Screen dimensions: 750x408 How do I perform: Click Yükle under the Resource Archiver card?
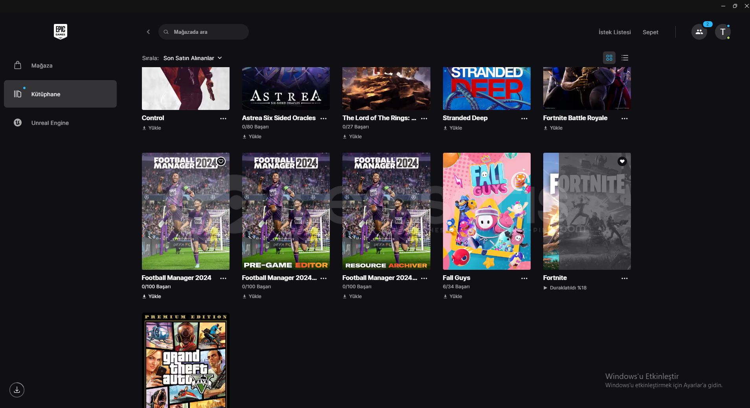click(x=352, y=296)
